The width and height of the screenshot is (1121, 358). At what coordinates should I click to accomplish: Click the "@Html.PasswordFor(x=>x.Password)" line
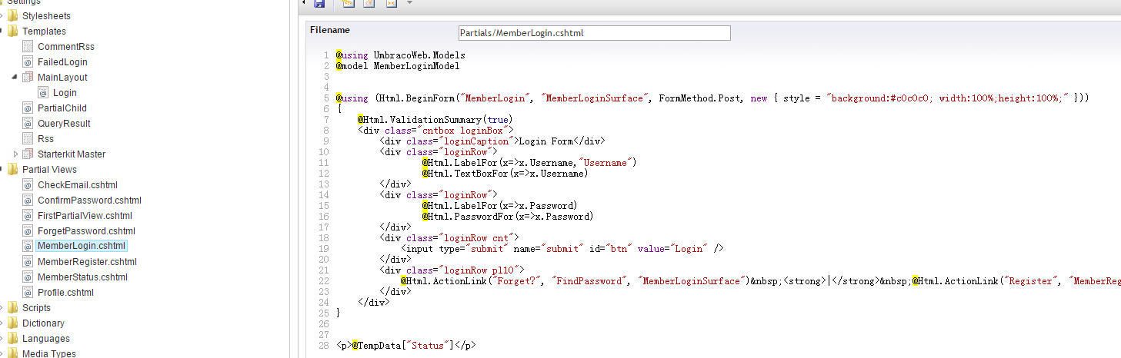click(507, 217)
